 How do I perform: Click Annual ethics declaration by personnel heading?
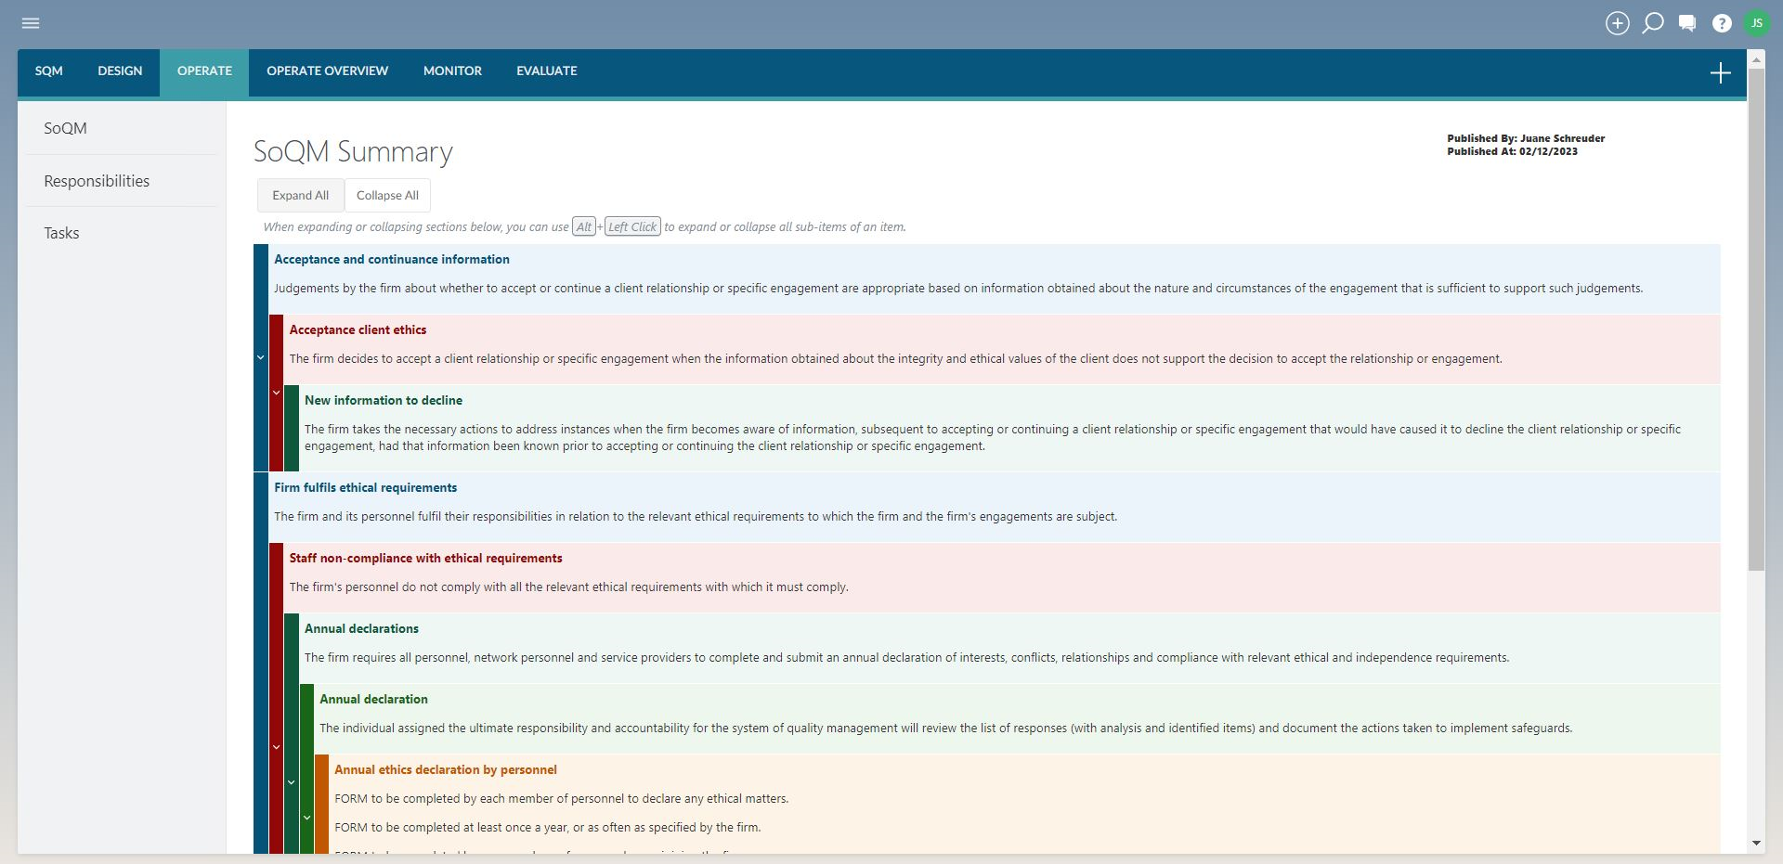click(x=446, y=770)
